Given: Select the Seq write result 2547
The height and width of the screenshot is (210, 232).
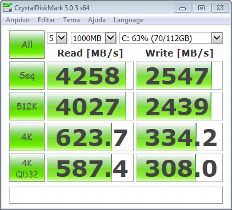Looking at the screenshot, I should click(x=179, y=75).
